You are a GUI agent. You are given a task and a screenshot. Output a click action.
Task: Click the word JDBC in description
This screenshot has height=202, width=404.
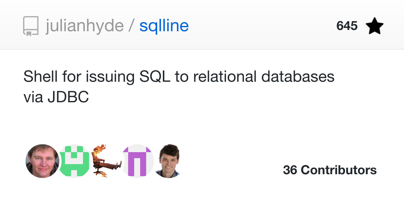pyautogui.click(x=68, y=98)
